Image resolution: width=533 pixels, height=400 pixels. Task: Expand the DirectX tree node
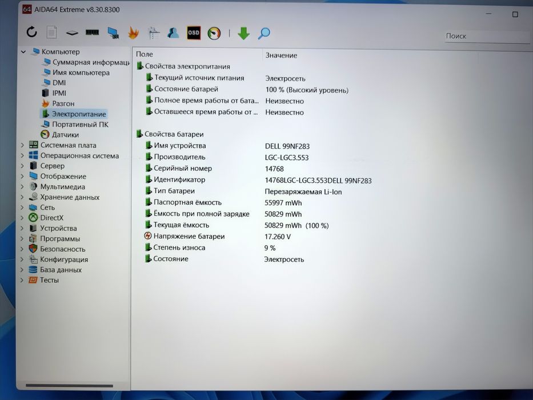pos(22,218)
